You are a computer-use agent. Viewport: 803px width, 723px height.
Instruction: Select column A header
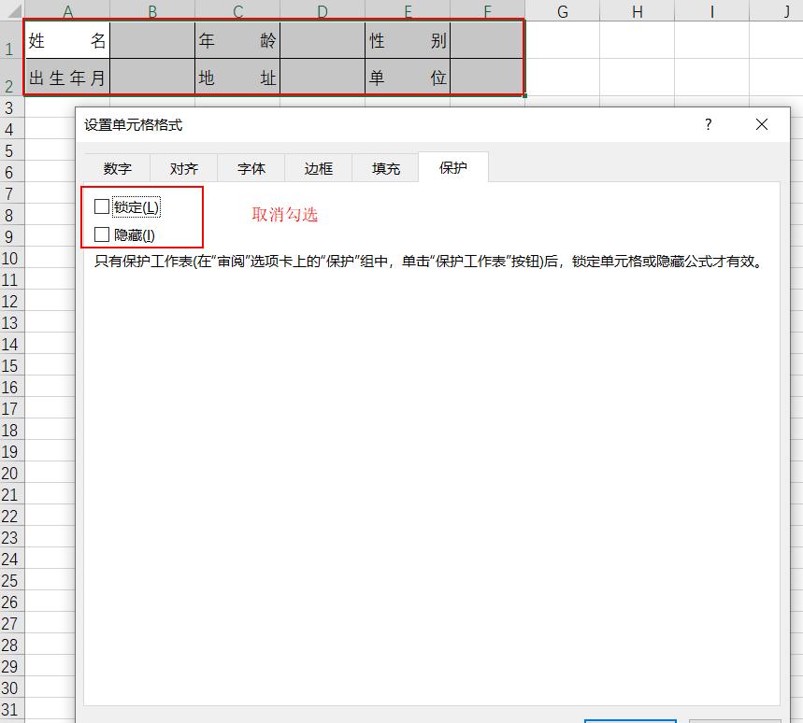[67, 10]
